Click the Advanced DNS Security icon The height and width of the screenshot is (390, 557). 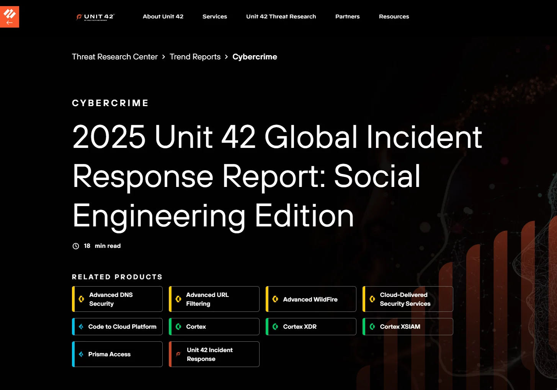81,299
